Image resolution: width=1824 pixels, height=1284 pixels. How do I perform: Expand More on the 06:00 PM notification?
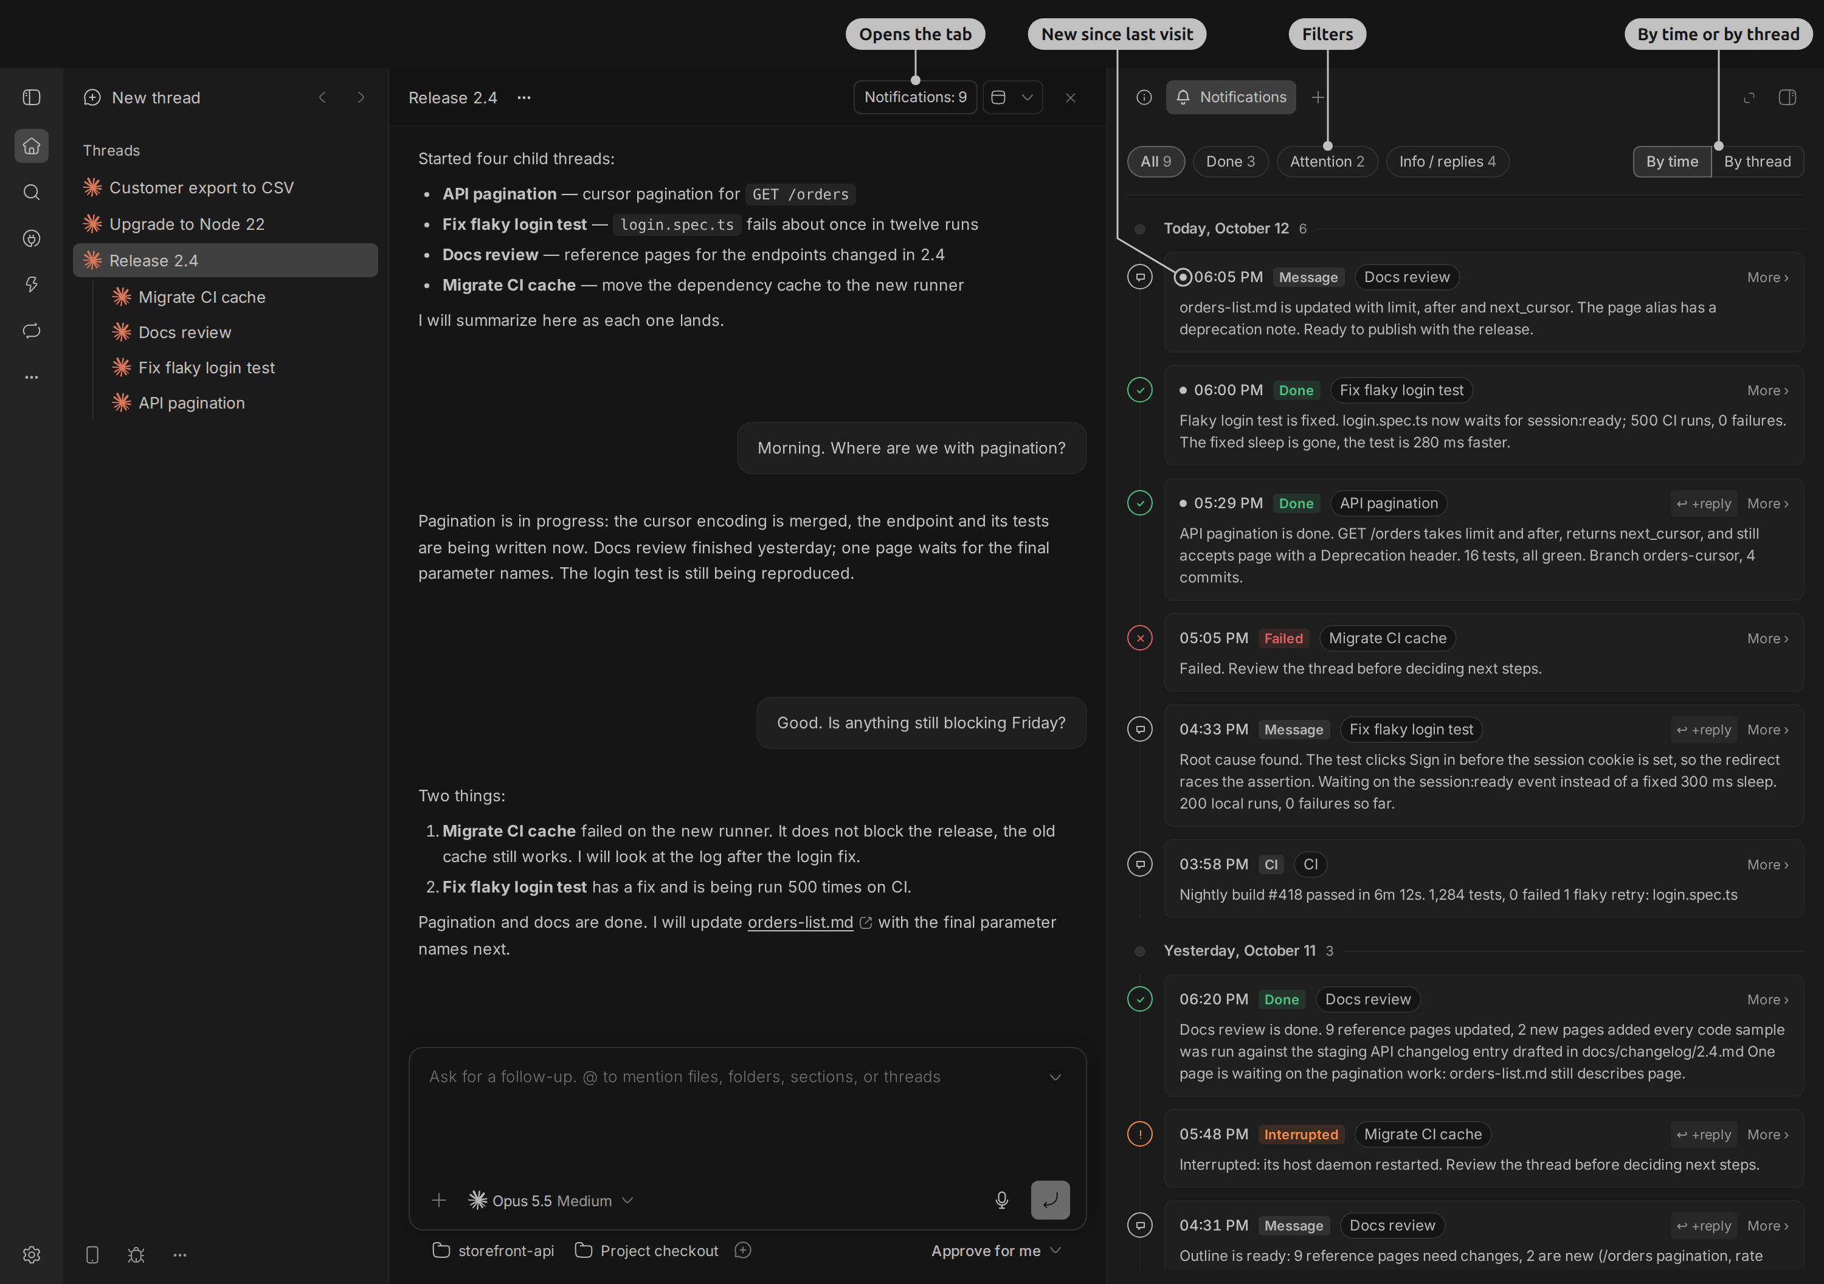click(x=1767, y=390)
